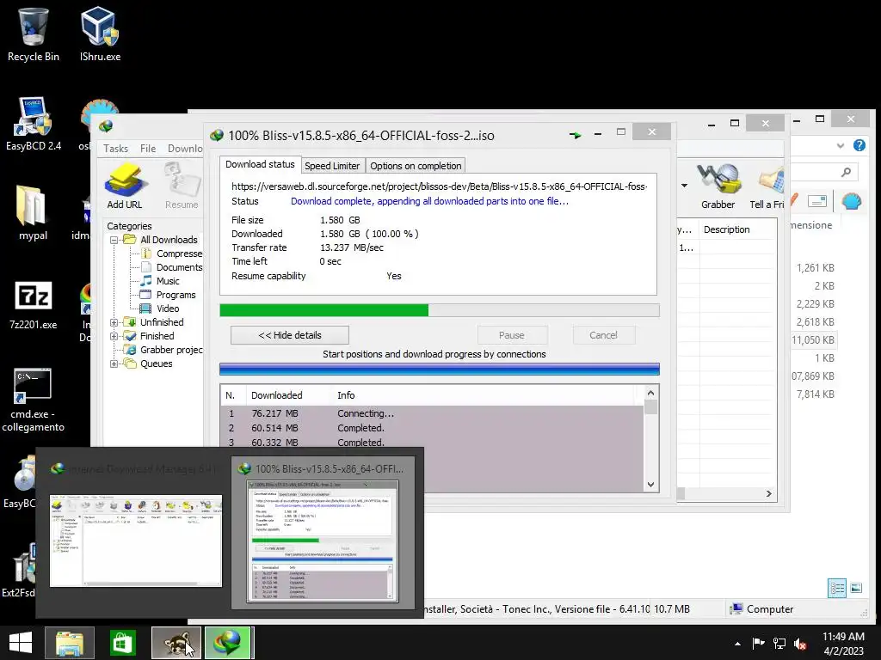Click the Internet Download Manager window thumbnail
The height and width of the screenshot is (660, 881).
[x=135, y=531]
